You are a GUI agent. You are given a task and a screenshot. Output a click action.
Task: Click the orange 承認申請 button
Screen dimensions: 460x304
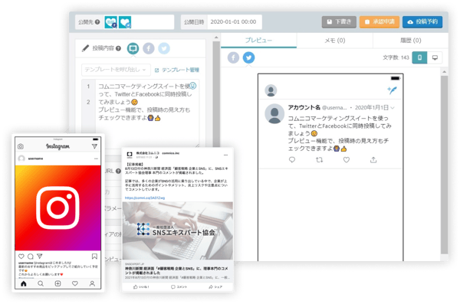pos(379,22)
